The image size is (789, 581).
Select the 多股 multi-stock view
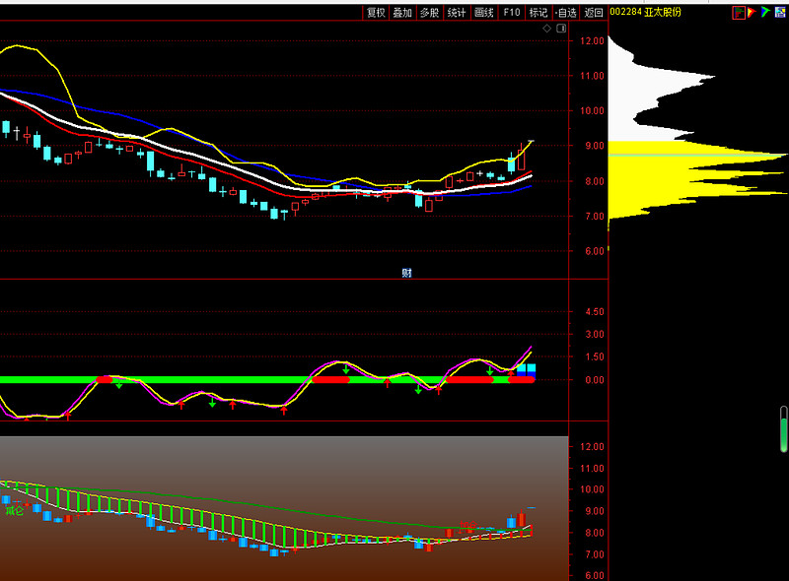click(430, 13)
